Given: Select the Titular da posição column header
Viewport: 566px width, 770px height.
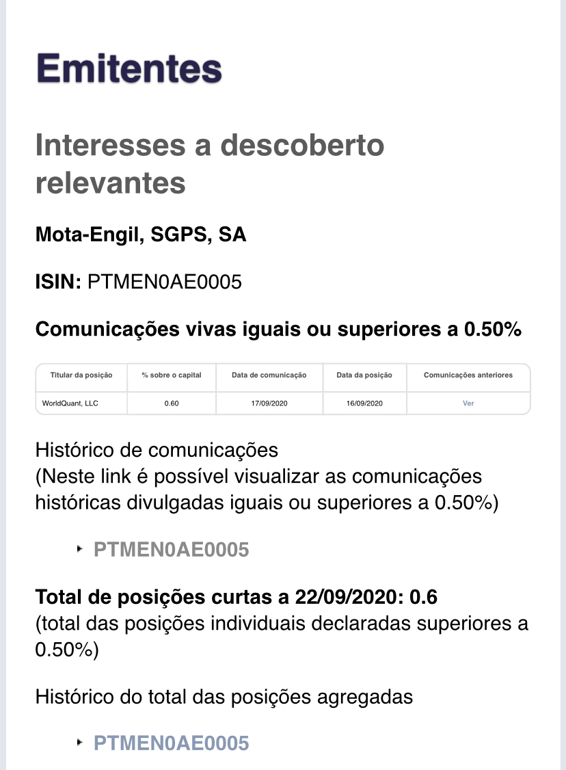Looking at the screenshot, I should pos(81,375).
